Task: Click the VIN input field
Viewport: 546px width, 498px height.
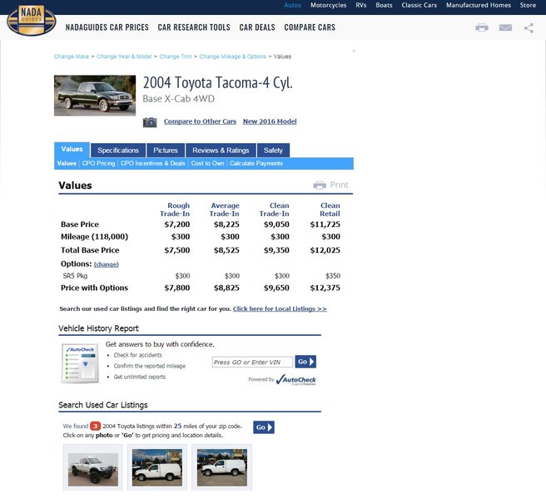Action: click(x=252, y=362)
